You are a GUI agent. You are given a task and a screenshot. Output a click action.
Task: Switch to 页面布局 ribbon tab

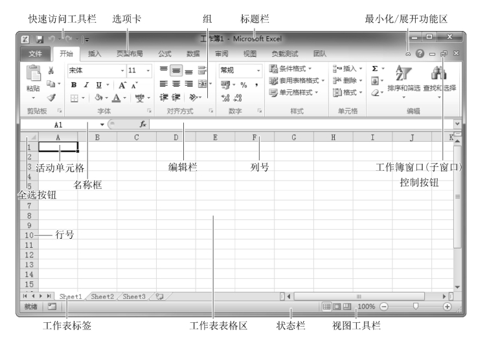click(x=130, y=54)
